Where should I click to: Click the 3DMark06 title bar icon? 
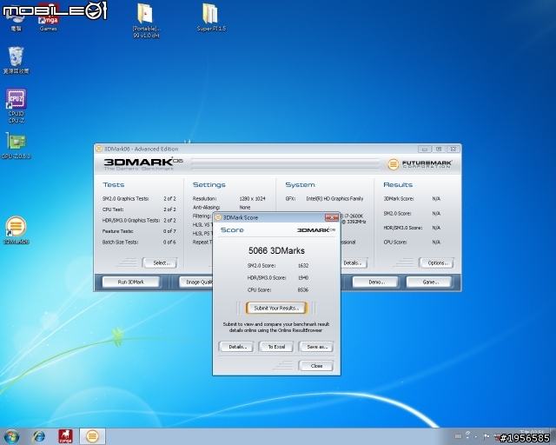point(99,149)
